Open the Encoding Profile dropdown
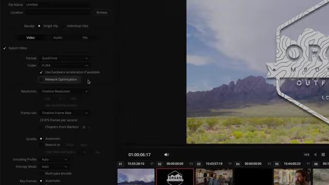 click(54, 160)
